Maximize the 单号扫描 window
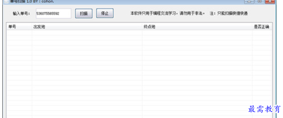 click(260, 1)
